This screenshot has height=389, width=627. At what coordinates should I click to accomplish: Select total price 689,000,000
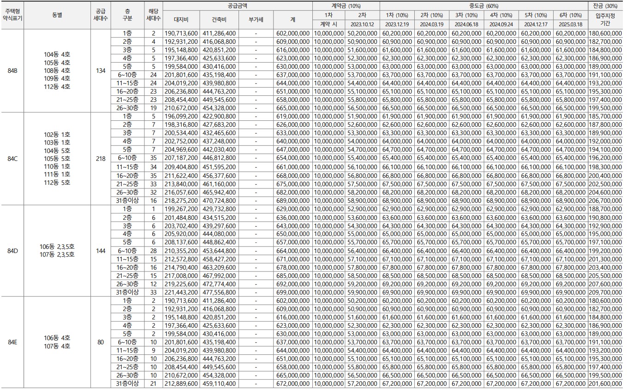coord(293,200)
